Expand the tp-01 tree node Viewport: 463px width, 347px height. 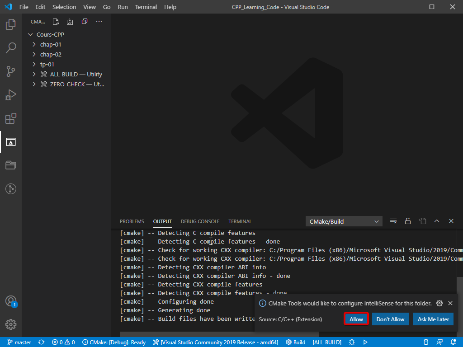pyautogui.click(x=34, y=64)
